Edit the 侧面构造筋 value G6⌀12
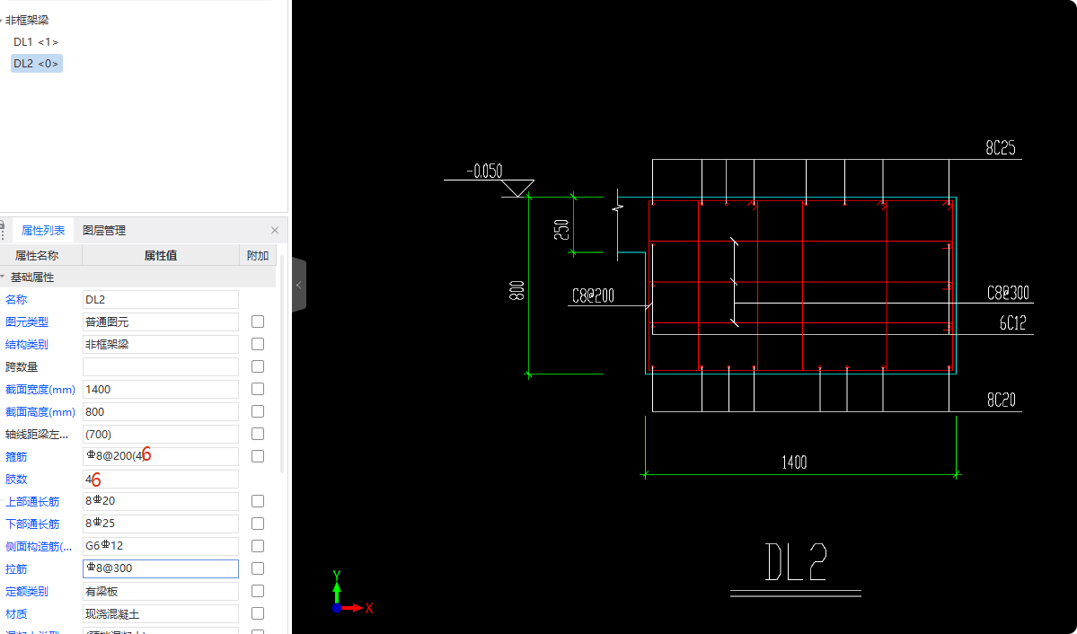The image size is (1077, 634). click(x=161, y=546)
